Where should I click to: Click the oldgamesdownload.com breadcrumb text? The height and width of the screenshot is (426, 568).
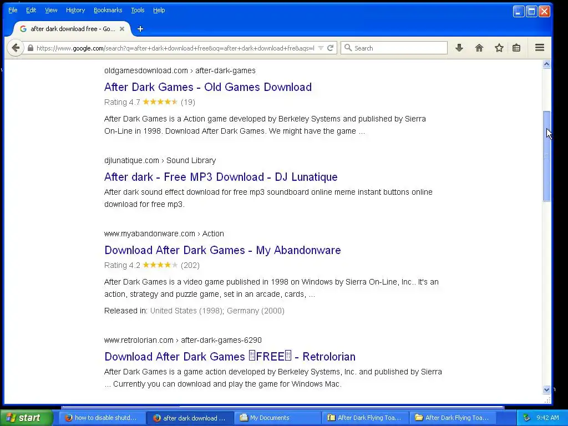pyautogui.click(x=180, y=70)
